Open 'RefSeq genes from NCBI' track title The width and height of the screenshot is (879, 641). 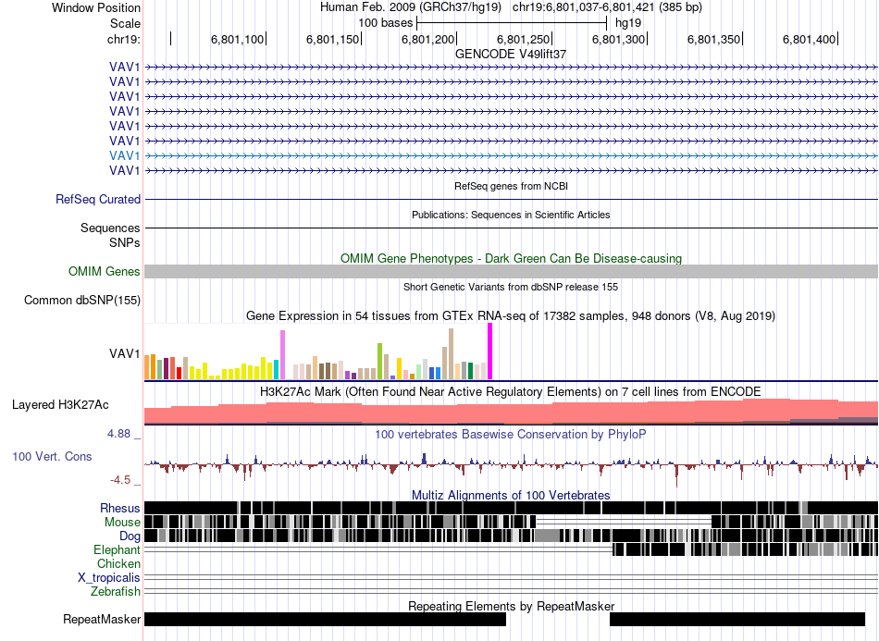[511, 186]
